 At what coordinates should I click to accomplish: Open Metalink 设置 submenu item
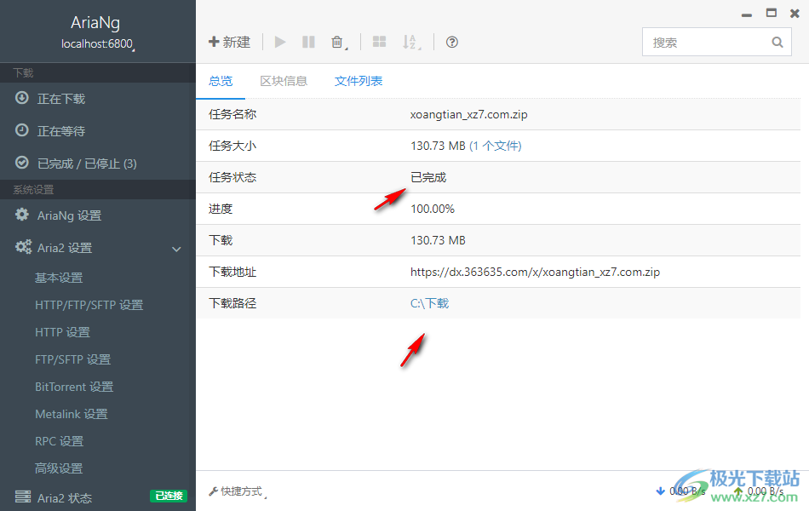[72, 414]
